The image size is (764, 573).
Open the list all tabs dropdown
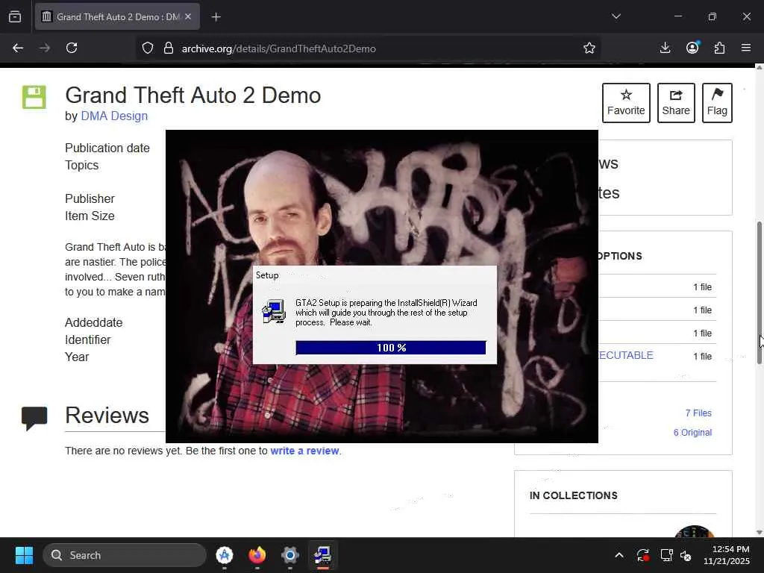click(616, 16)
